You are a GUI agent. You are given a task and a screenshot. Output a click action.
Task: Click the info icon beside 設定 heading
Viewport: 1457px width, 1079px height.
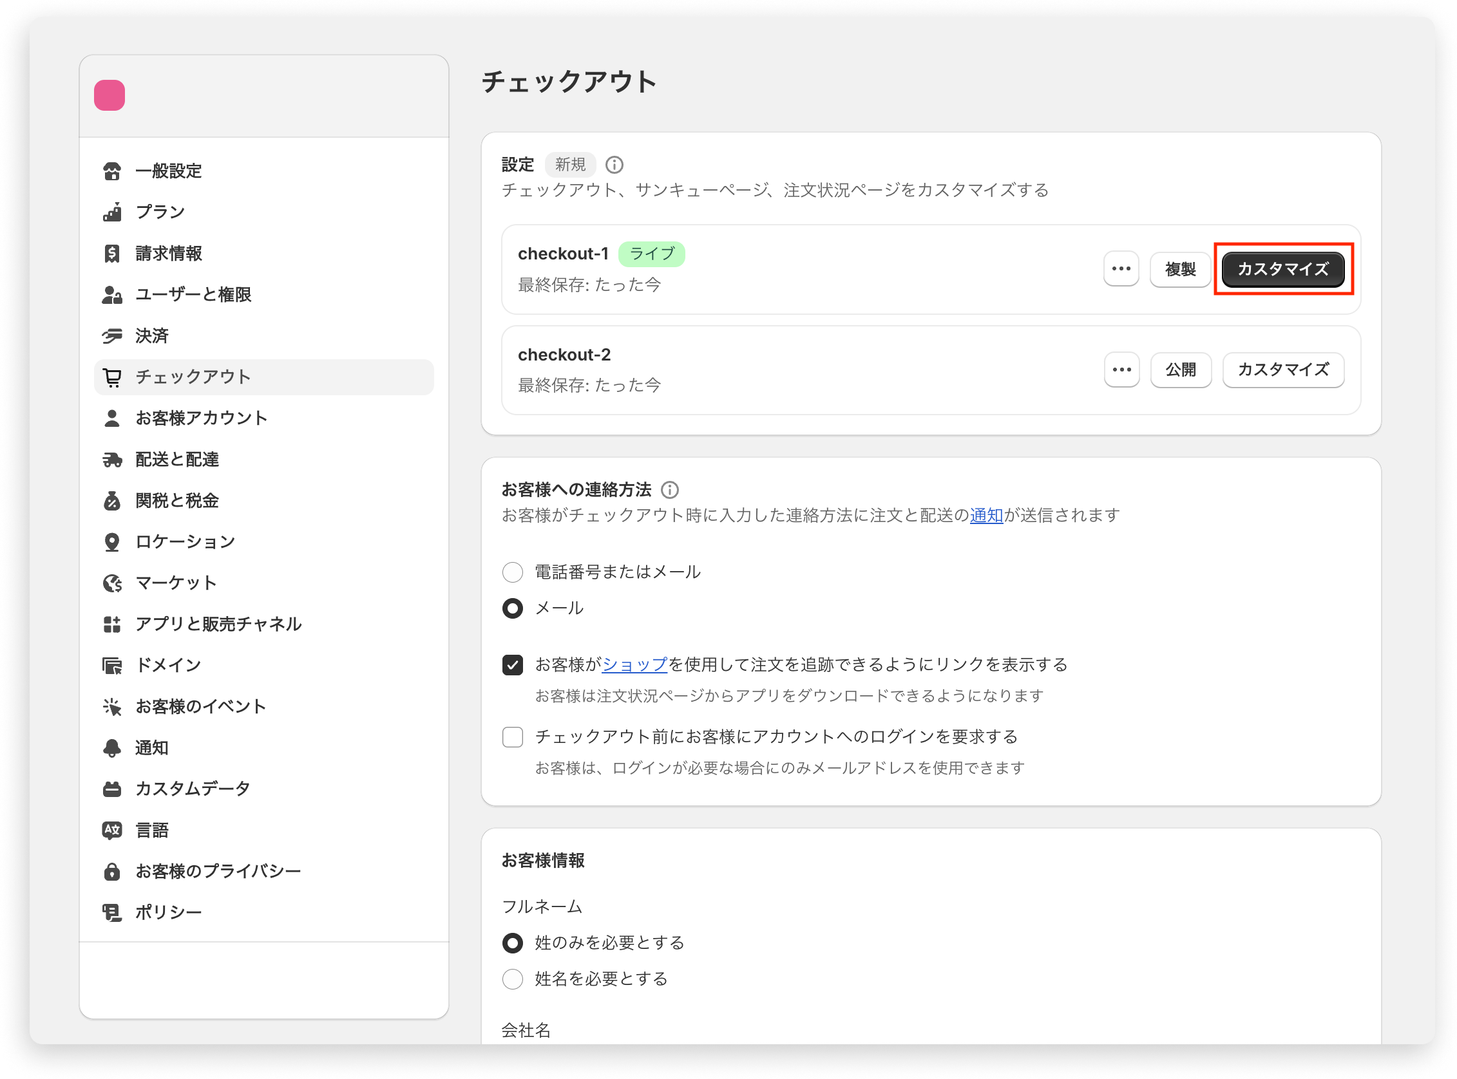tap(613, 165)
